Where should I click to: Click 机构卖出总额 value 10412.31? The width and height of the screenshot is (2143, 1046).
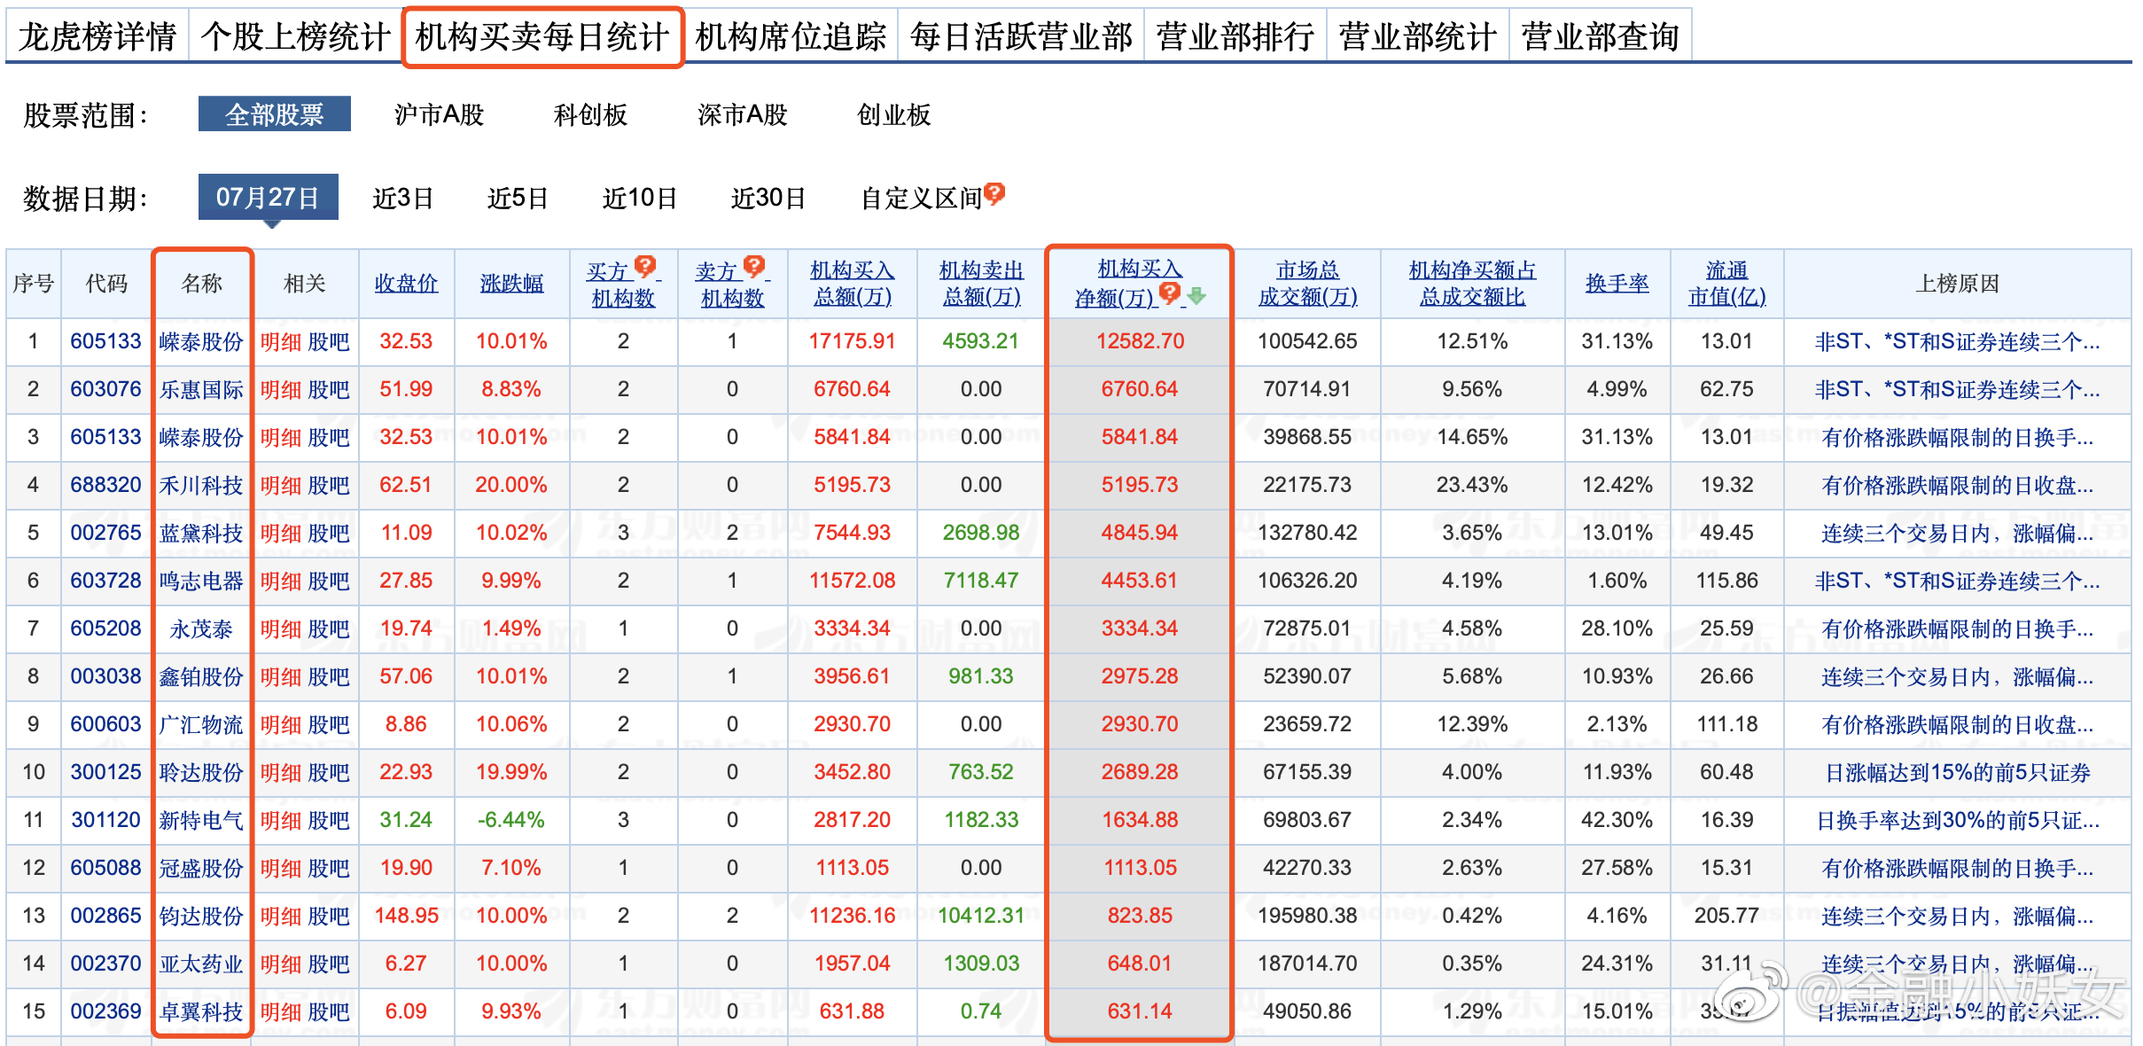[981, 916]
